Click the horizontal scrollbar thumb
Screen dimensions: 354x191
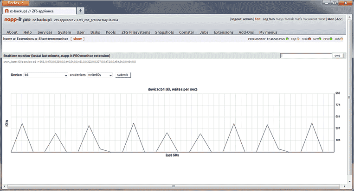174,186
